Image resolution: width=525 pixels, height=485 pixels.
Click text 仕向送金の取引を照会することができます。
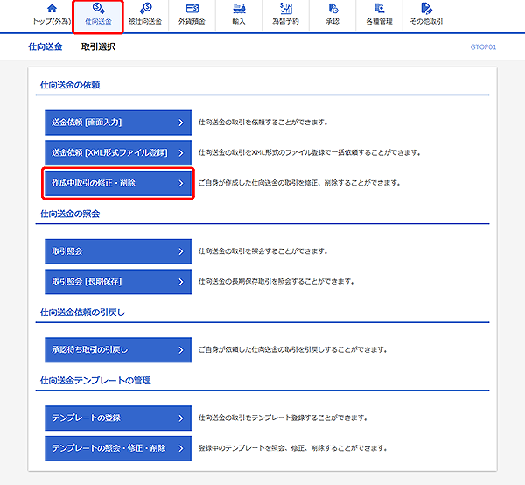(x=263, y=251)
